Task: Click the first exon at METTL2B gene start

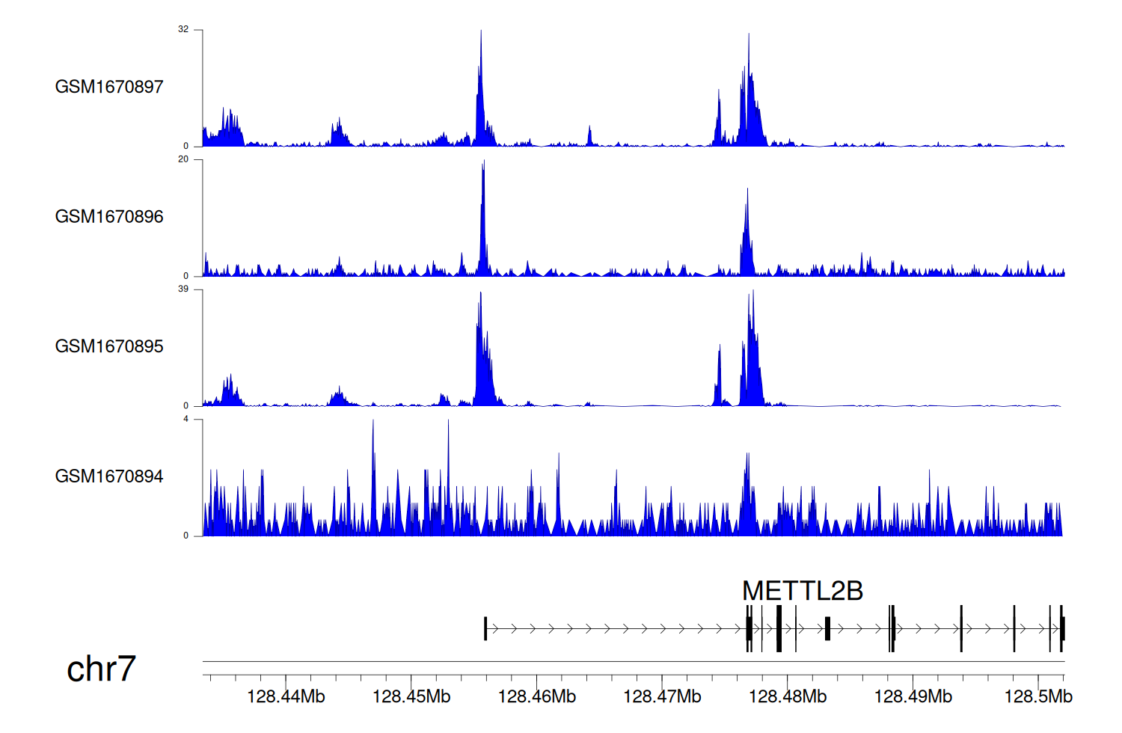Action: (x=485, y=628)
